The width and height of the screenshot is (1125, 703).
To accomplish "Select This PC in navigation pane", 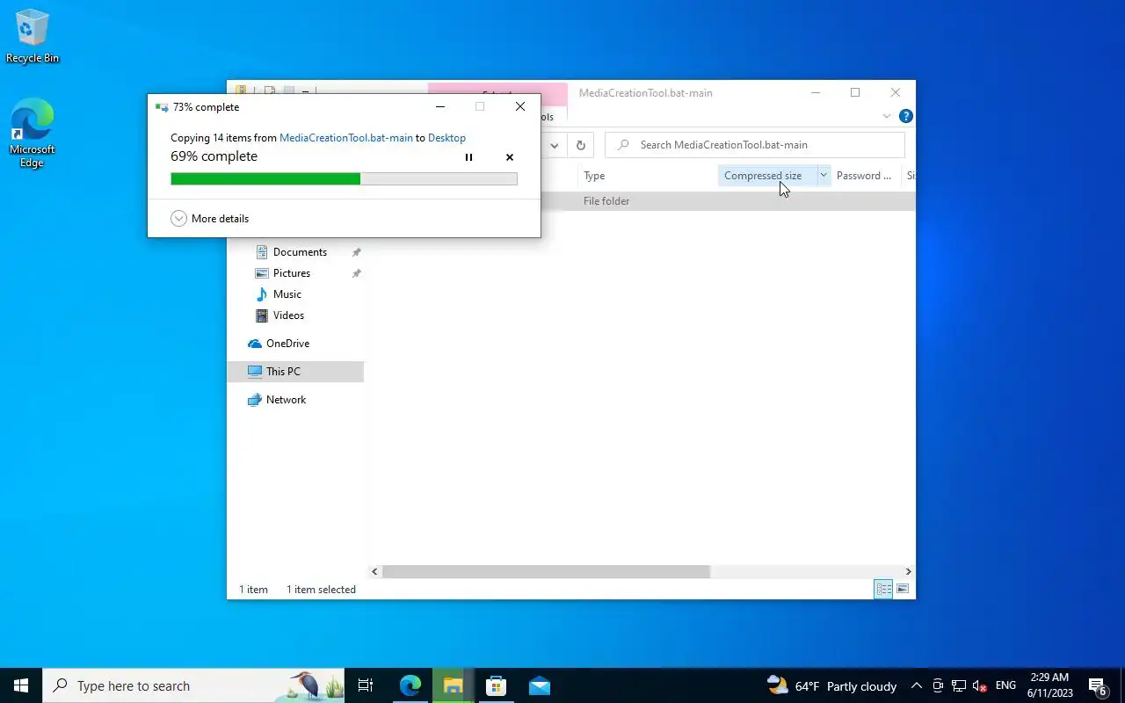I will click(x=295, y=372).
